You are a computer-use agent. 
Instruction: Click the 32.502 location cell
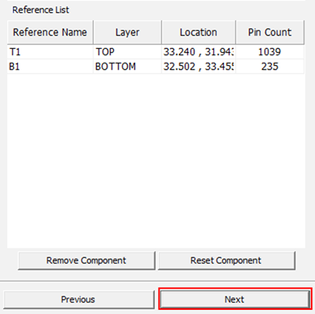click(199, 67)
